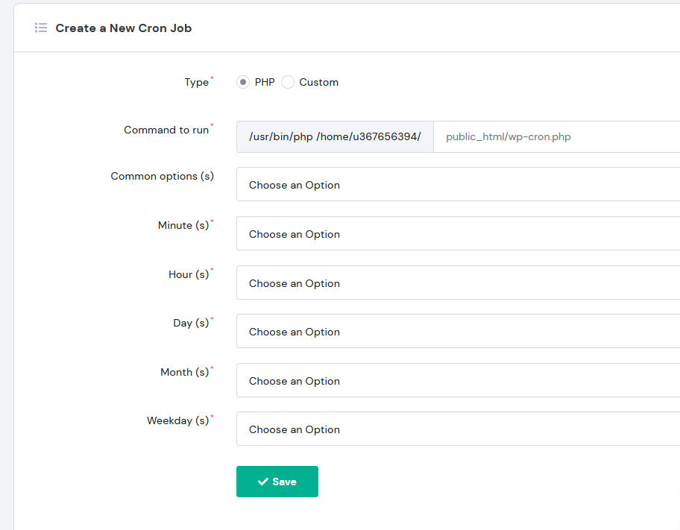Expand the Month (s) option selector
Viewport: 680px width, 530px height.
pyautogui.click(x=458, y=380)
